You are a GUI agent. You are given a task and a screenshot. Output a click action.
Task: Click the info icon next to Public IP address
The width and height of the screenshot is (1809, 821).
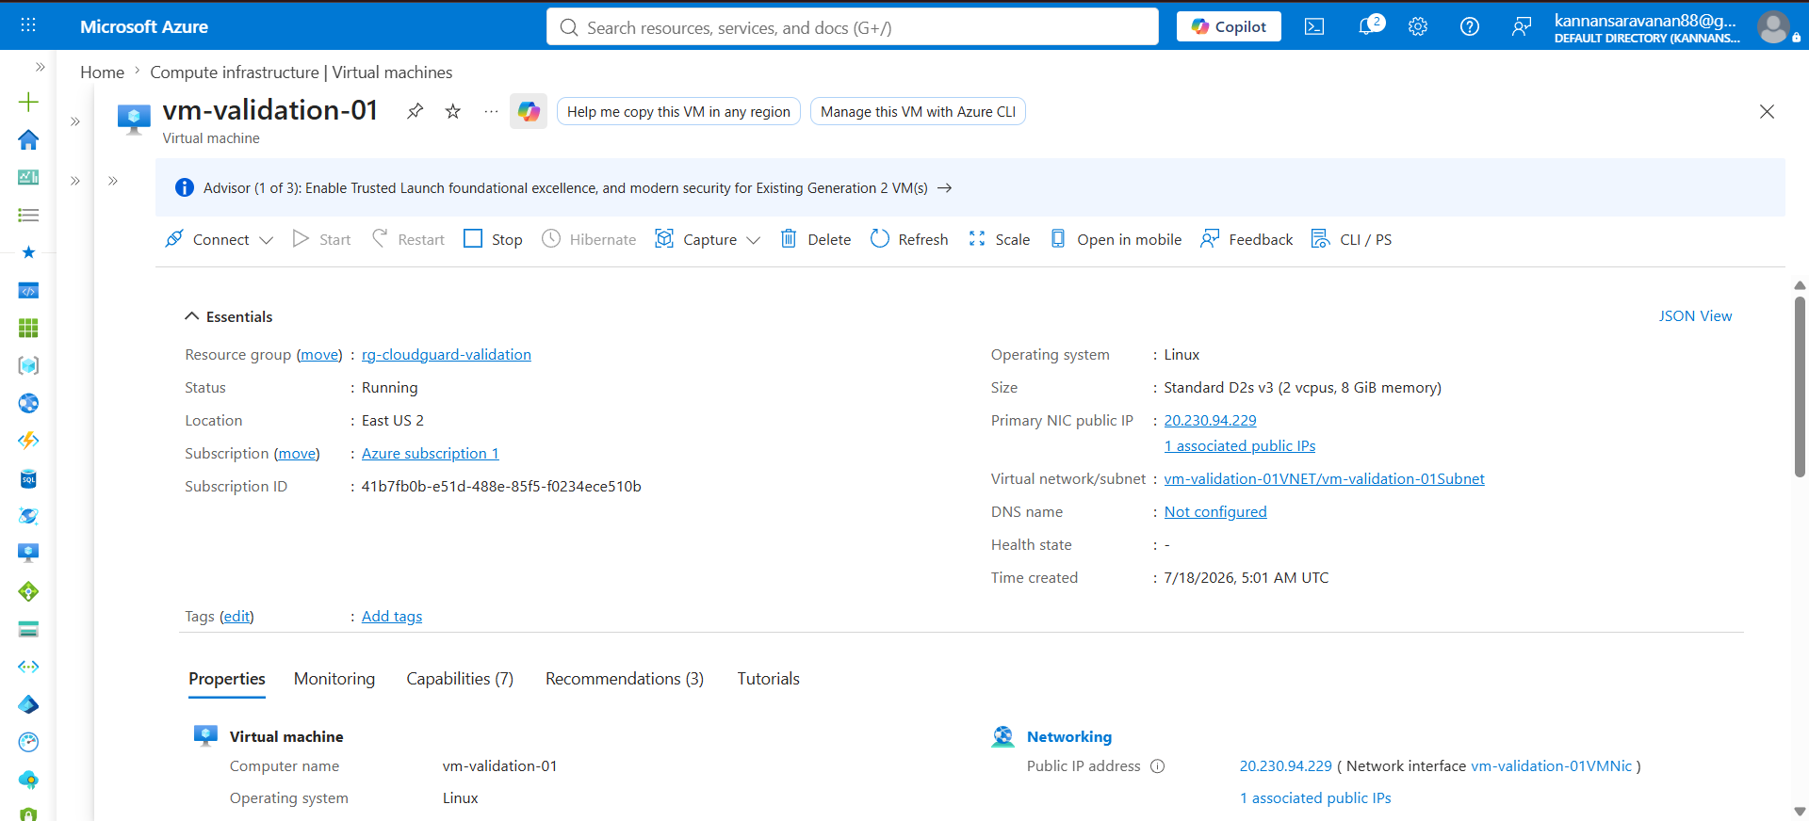pos(1158,766)
